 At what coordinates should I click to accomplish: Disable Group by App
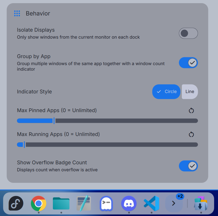click(188, 63)
